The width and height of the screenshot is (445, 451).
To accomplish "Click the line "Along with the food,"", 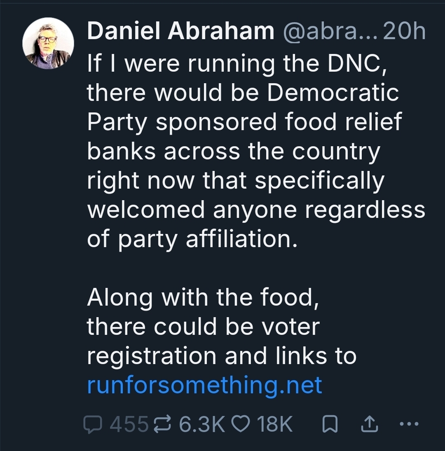I will tap(203, 297).
